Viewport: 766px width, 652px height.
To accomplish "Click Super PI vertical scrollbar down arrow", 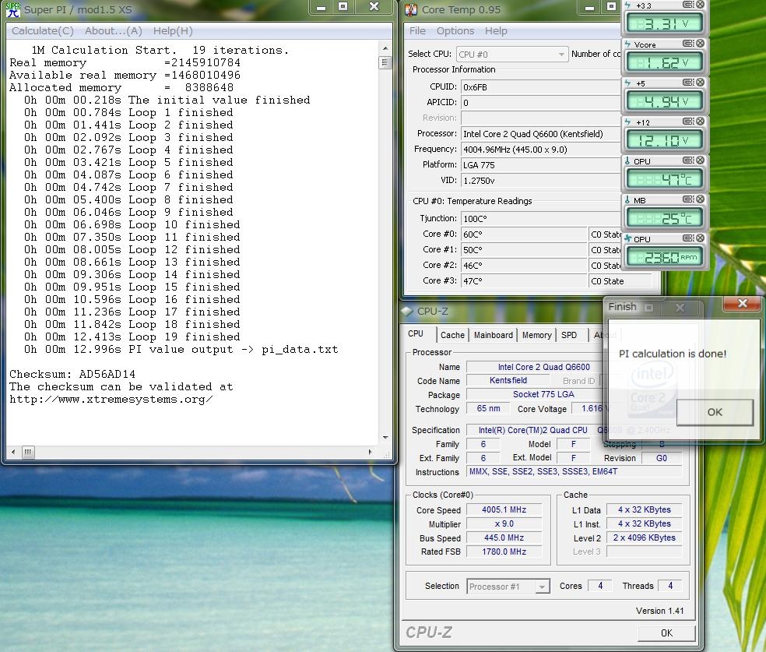I will (x=385, y=438).
